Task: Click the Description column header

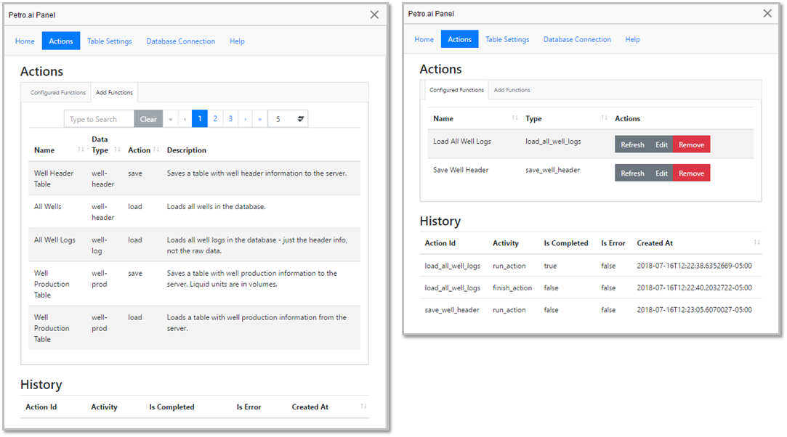Action: pos(186,150)
